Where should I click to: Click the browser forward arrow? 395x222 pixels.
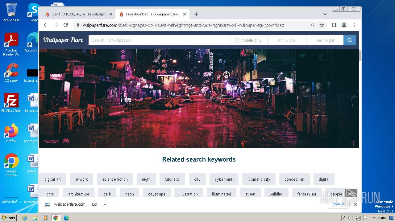click(x=56, y=25)
